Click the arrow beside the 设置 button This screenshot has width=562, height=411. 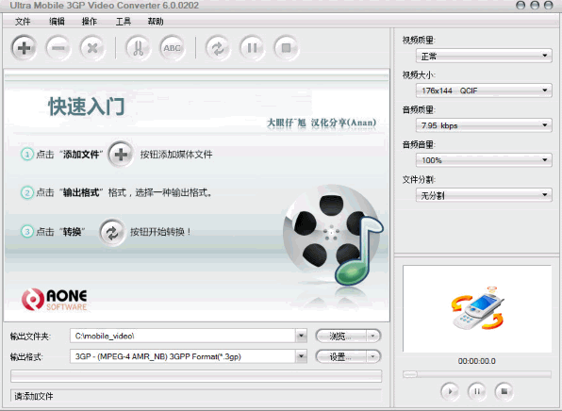[373, 356]
